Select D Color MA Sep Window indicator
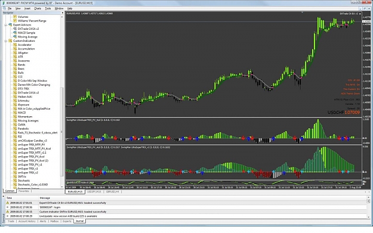 pos(32,81)
